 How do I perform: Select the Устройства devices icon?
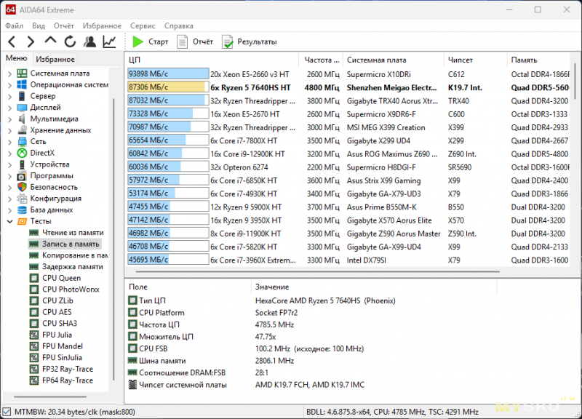tap(23, 164)
